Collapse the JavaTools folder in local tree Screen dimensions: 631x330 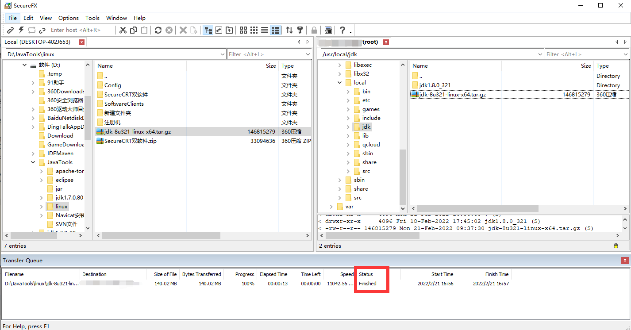pyautogui.click(x=33, y=162)
